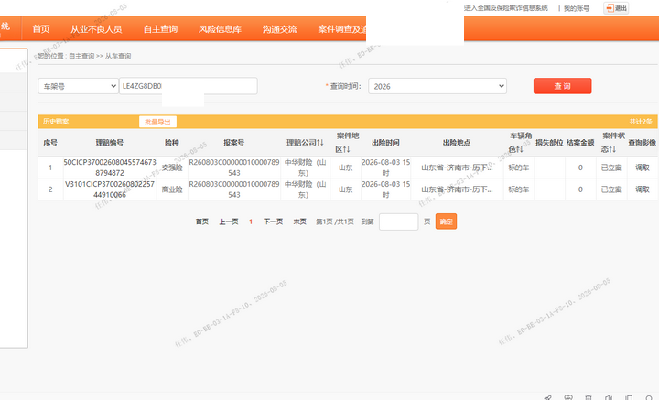Click the 退出 logout icon button
659x400 pixels.
(x=616, y=8)
